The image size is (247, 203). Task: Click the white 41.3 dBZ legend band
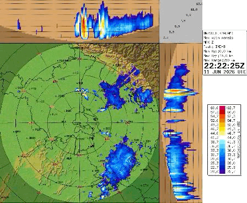222,137
